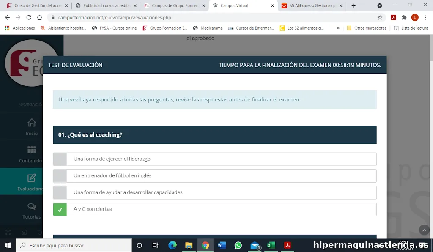Open the browser home page icon
This screenshot has height=252, width=433.
39,17
